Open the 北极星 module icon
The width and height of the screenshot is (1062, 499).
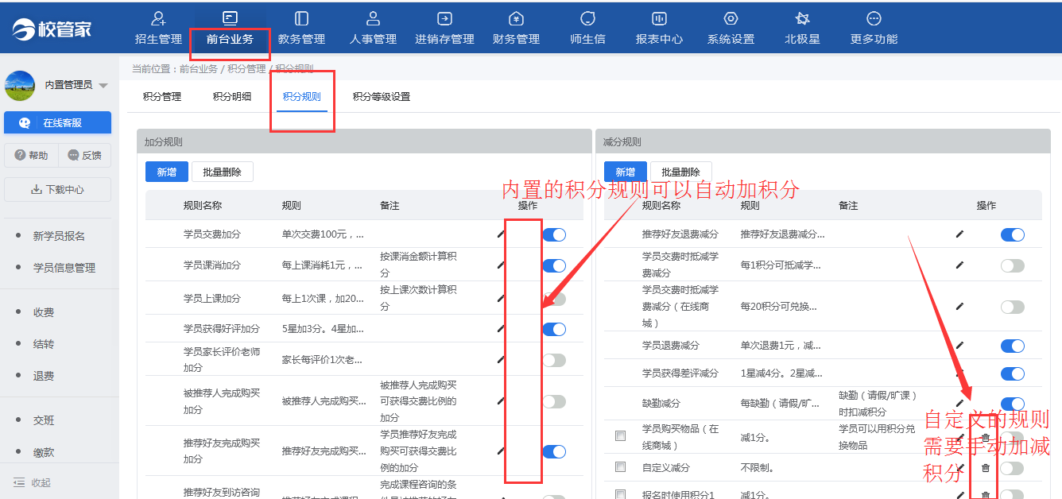[802, 18]
